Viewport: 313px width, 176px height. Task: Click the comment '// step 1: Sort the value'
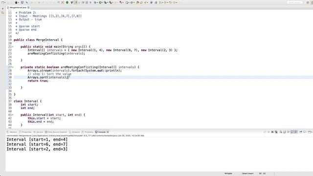coord(49,74)
